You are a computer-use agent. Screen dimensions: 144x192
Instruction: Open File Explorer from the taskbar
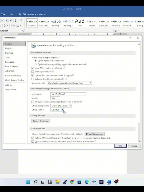[x=57, y=182]
